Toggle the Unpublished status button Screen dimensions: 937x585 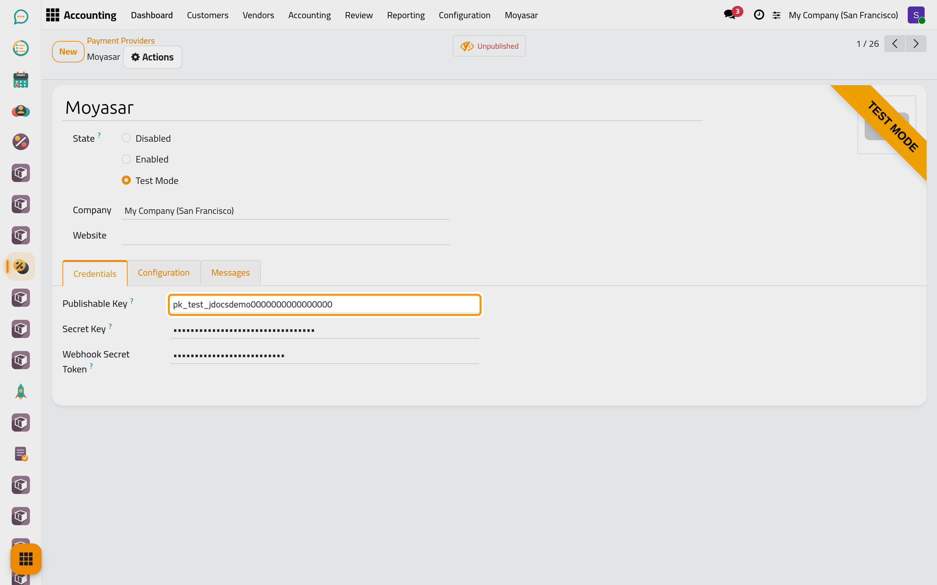coord(489,46)
